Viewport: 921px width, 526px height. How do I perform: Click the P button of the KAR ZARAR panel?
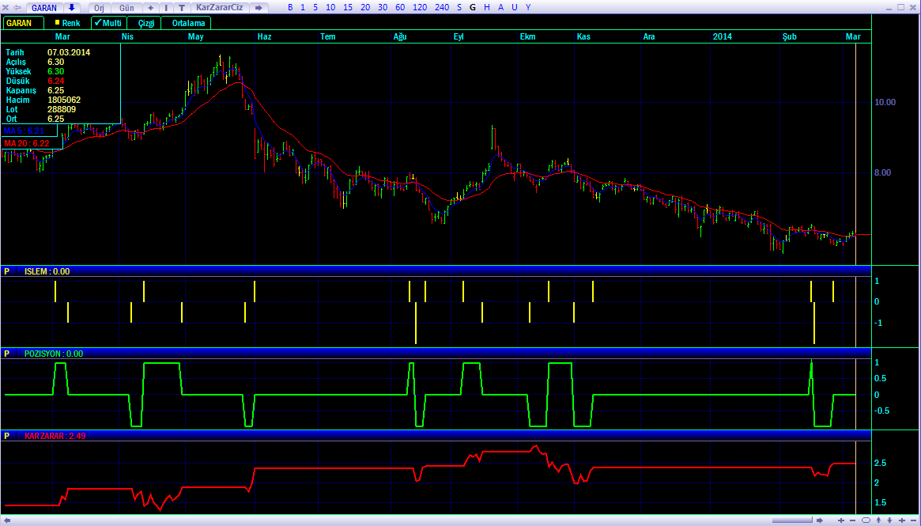click(7, 436)
